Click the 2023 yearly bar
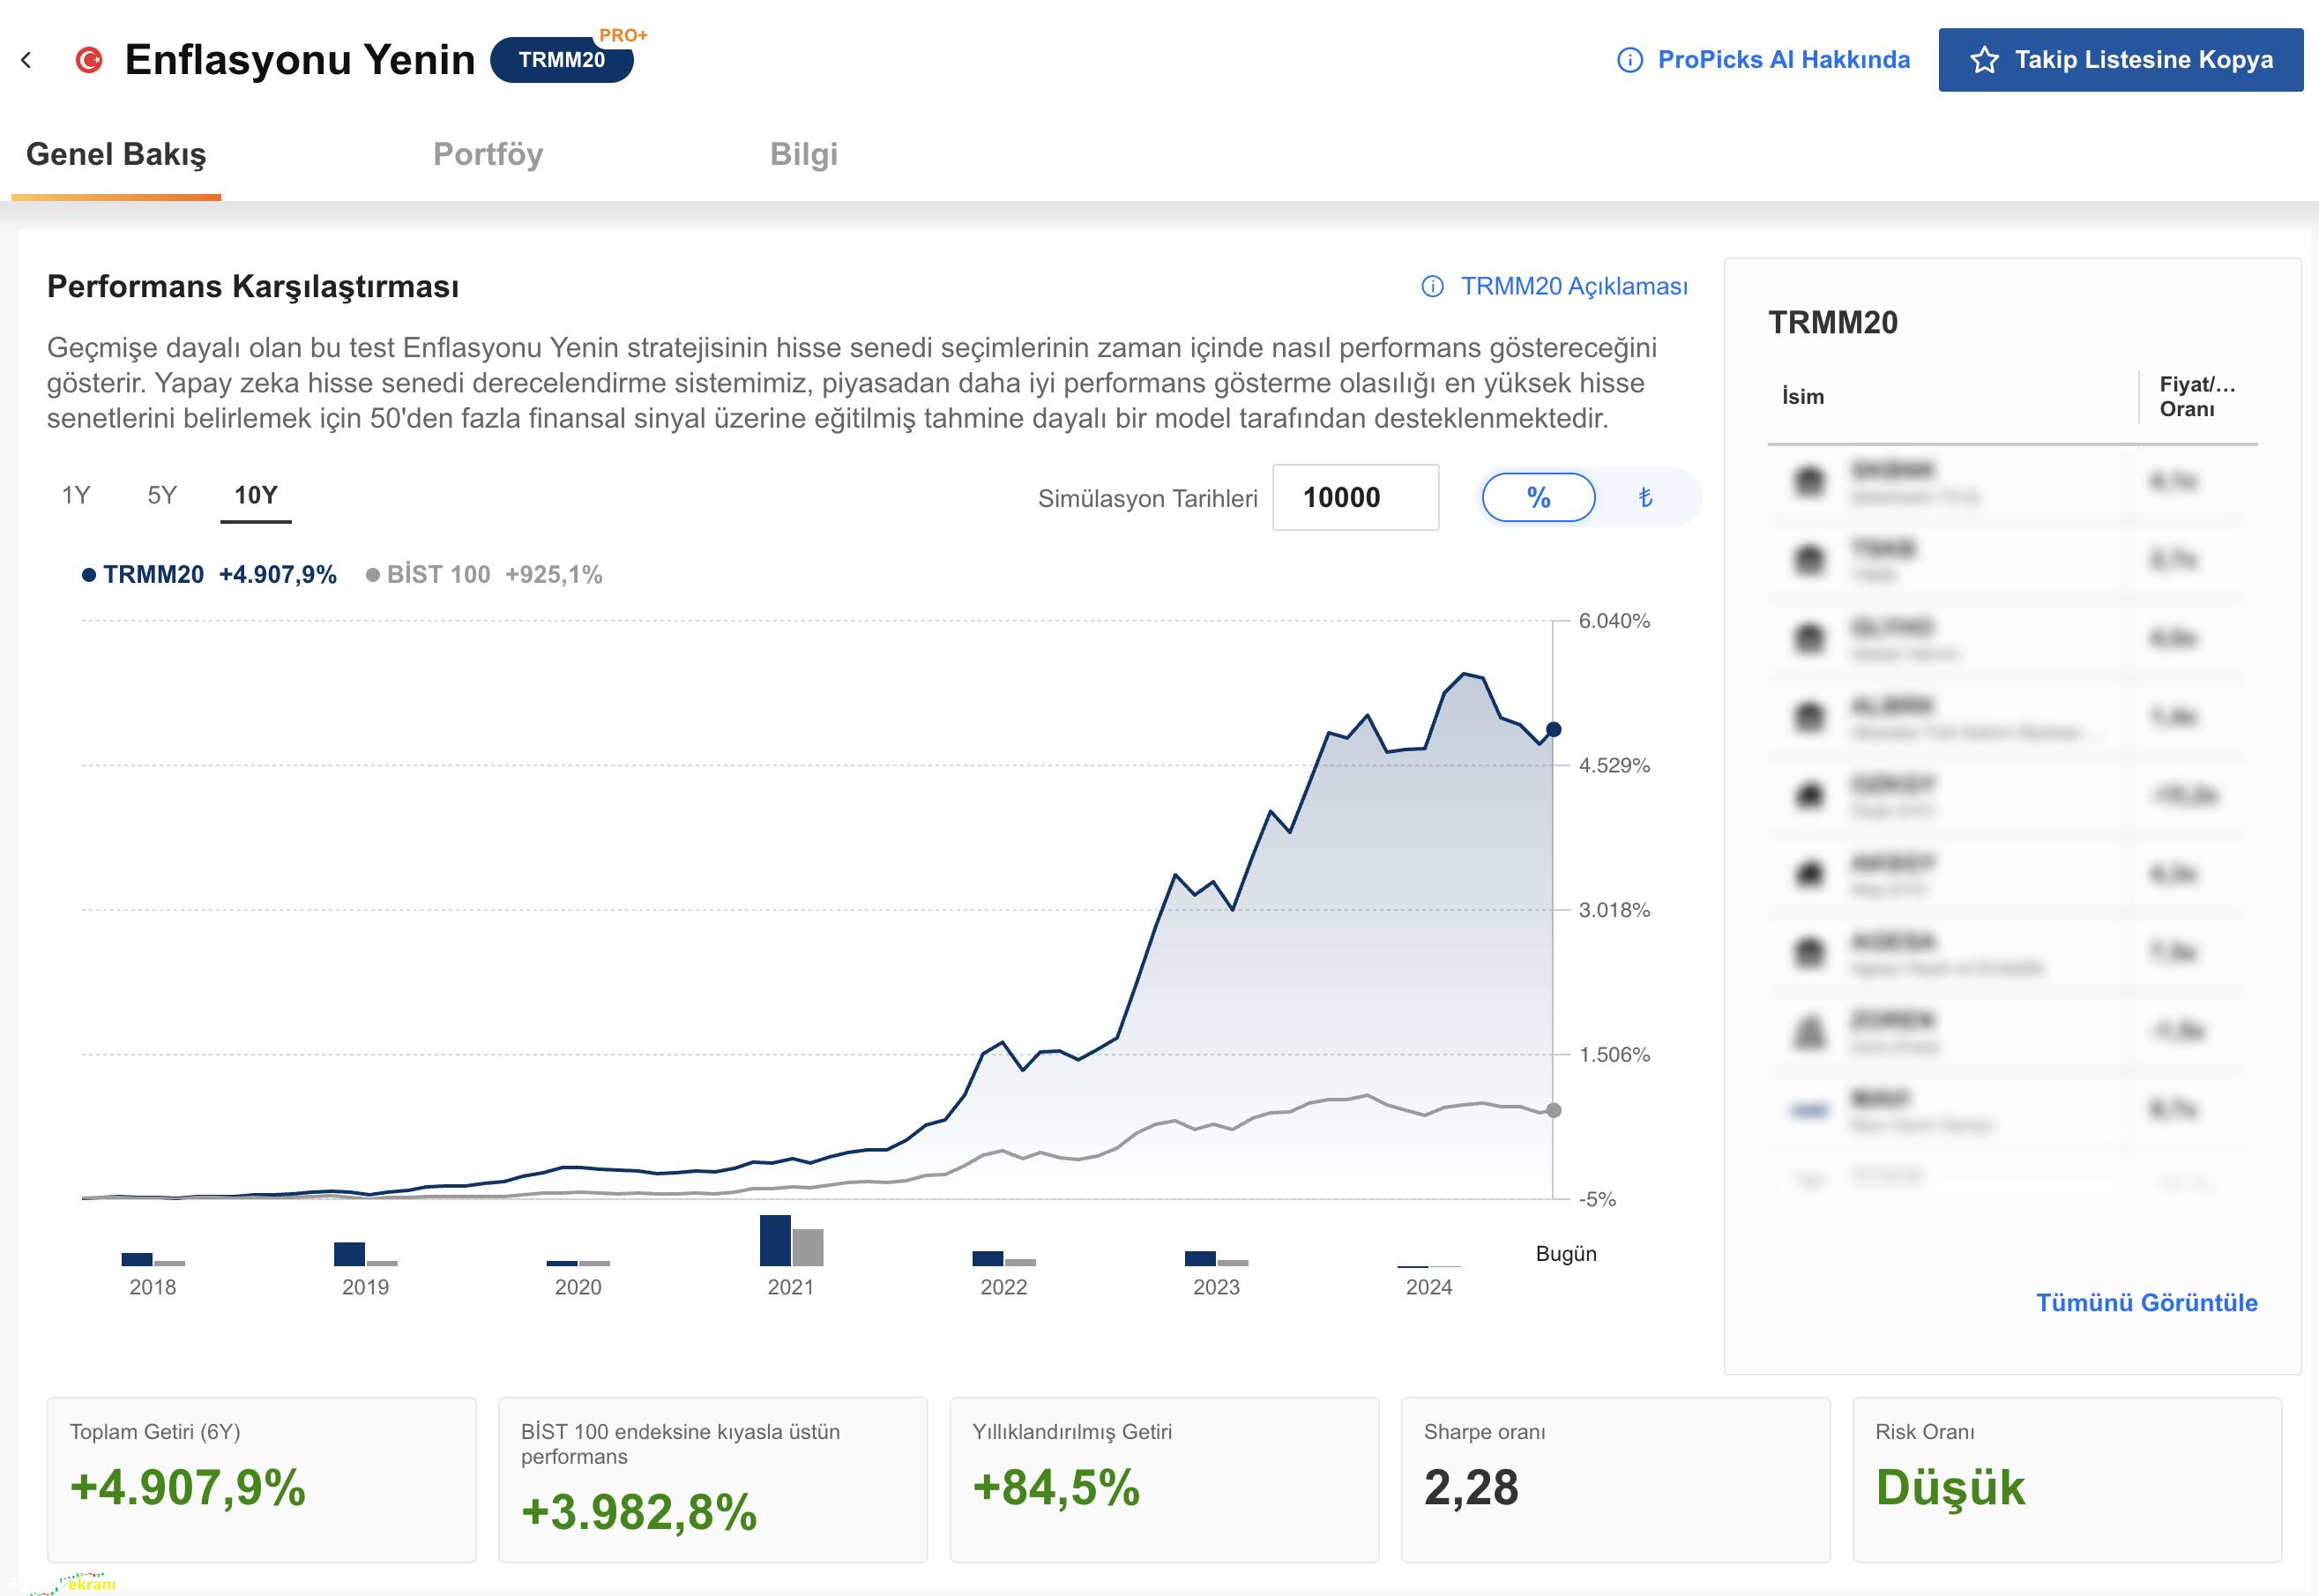The height and width of the screenshot is (1596, 2319). point(1216,1259)
